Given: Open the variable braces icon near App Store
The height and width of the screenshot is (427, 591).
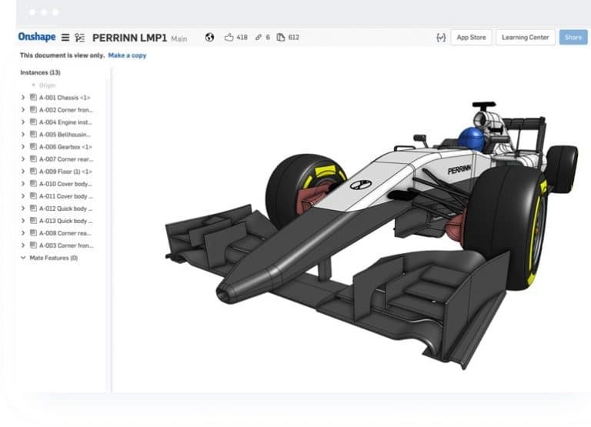Looking at the screenshot, I should click(441, 37).
